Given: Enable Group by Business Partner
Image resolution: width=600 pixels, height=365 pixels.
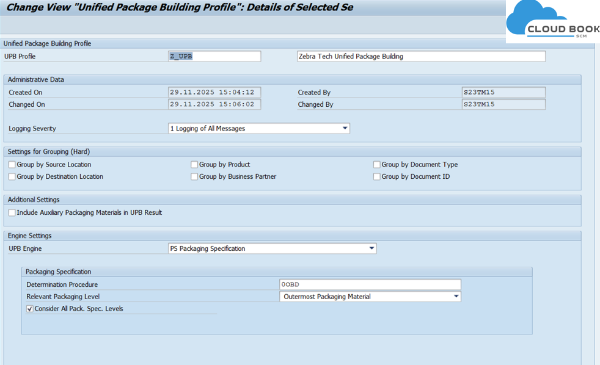Looking at the screenshot, I should (194, 177).
